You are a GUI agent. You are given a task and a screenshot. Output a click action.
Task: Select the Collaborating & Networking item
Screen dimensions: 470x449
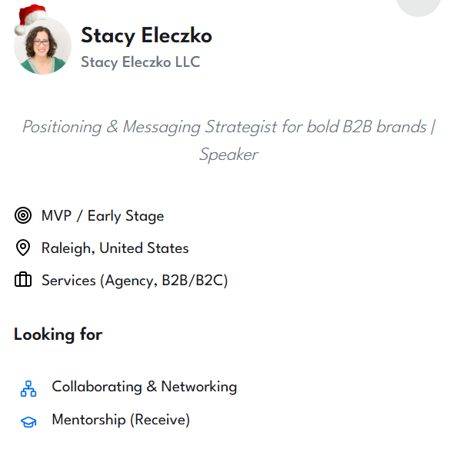(144, 387)
